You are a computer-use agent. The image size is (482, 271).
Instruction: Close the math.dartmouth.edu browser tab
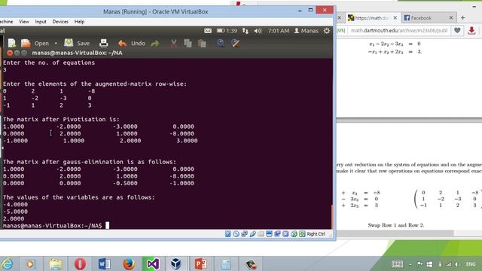pos(395,18)
